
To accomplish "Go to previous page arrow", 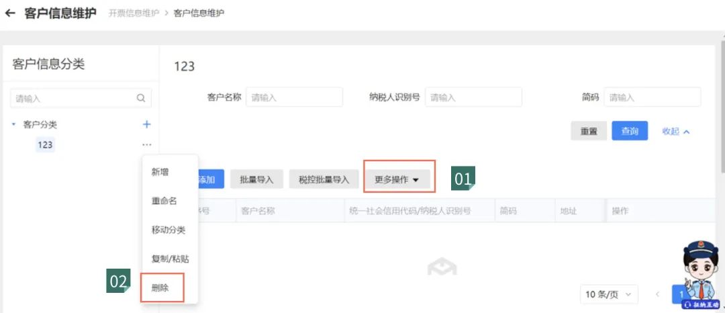I will click(657, 294).
